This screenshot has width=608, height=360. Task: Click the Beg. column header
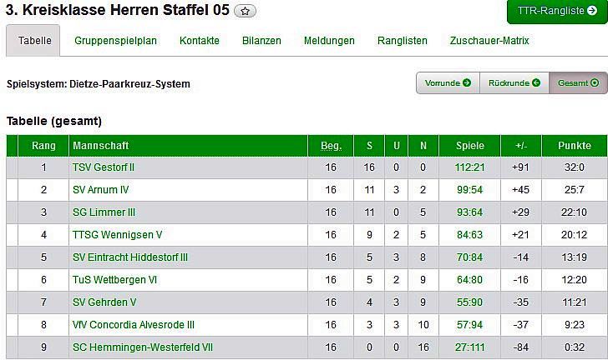[x=331, y=146]
